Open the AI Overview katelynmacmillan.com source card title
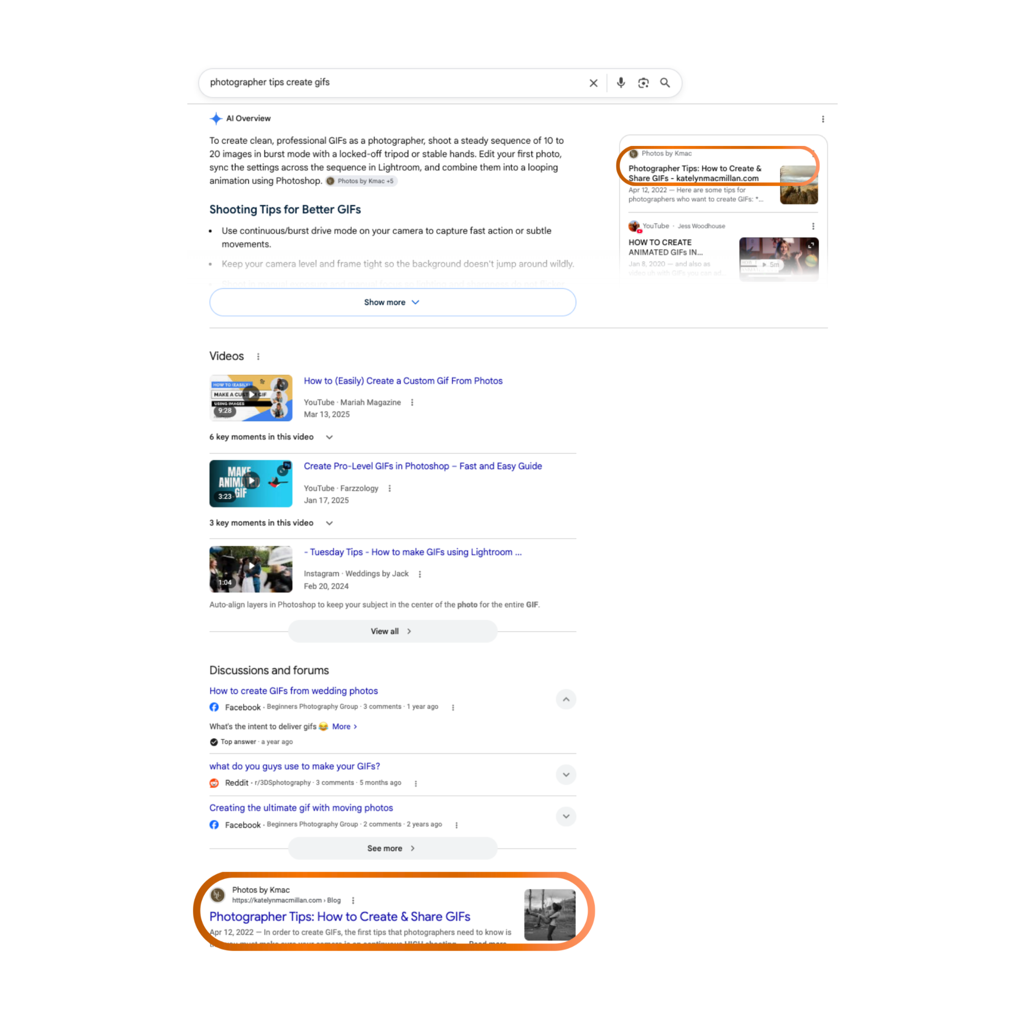 click(x=695, y=173)
